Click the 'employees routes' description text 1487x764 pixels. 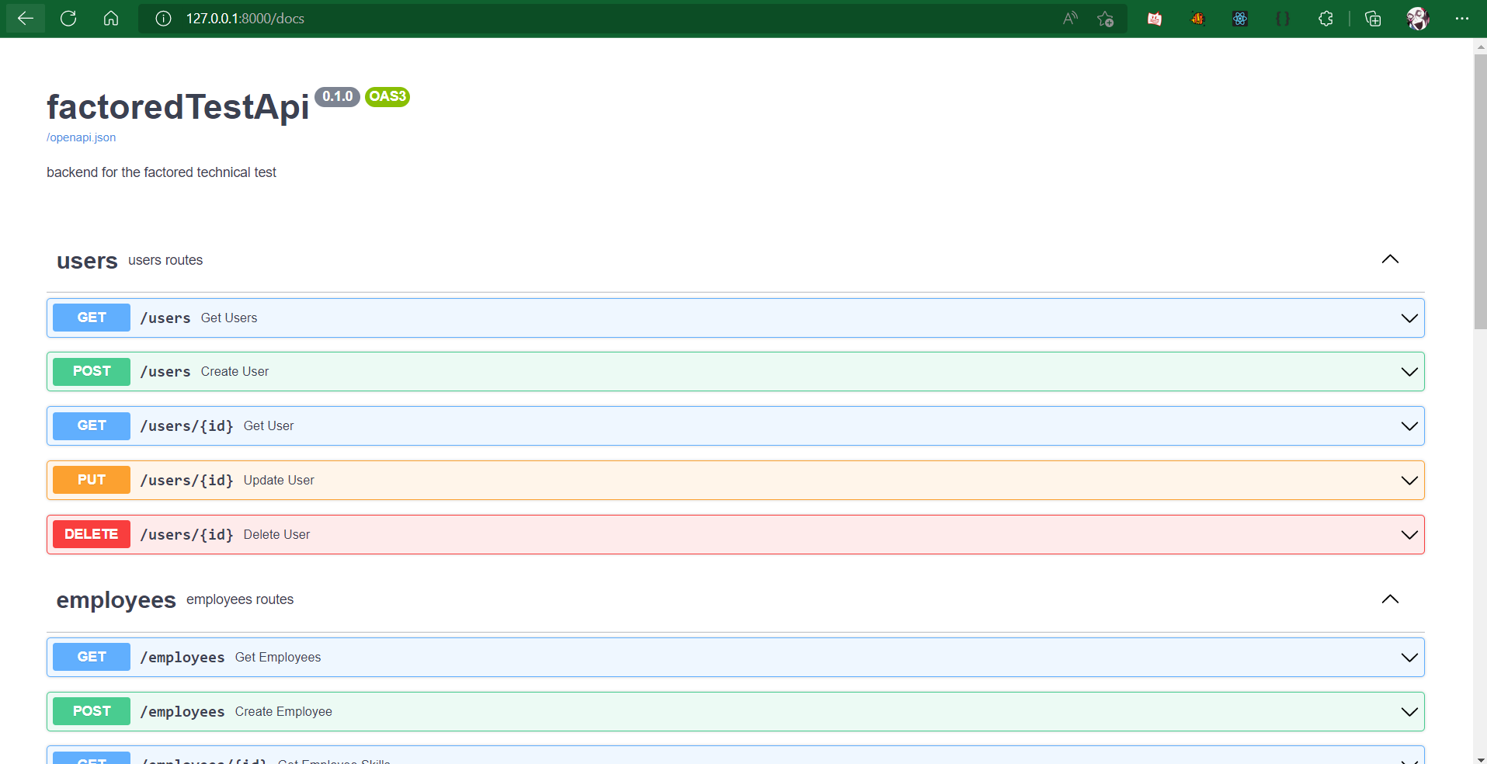(x=240, y=599)
